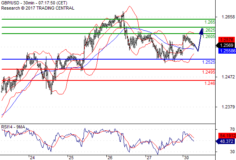
Task: Click the dark blue 48.372 RSI marker
Action: [226, 141]
